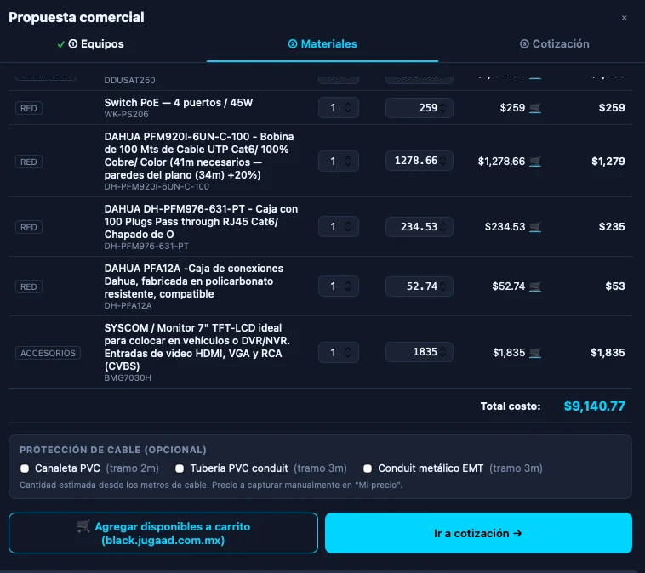The width and height of the screenshot is (645, 573).
Task: Click SKU text WK-PS206
Action: click(x=126, y=114)
